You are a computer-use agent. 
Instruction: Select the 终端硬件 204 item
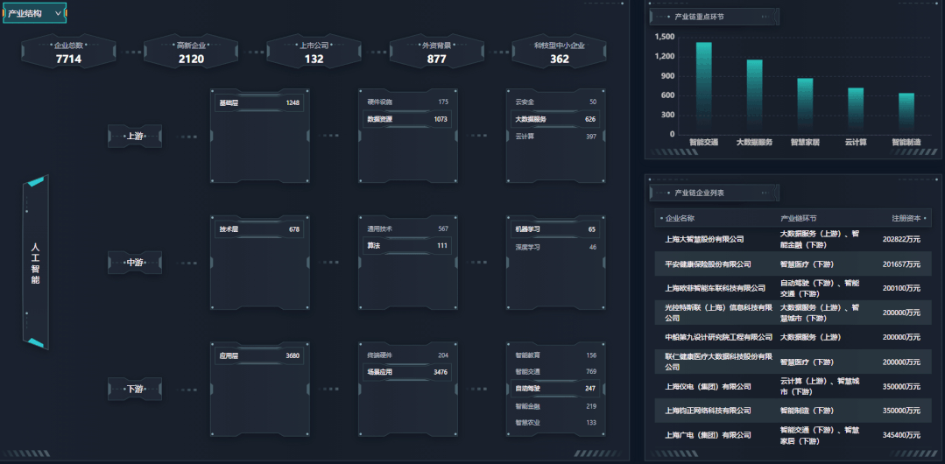407,355
